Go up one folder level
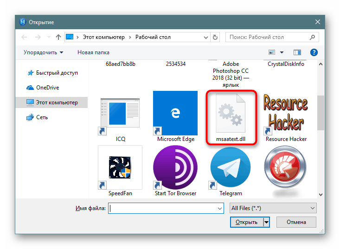This screenshot has height=249, width=340. pyautogui.click(x=58, y=37)
